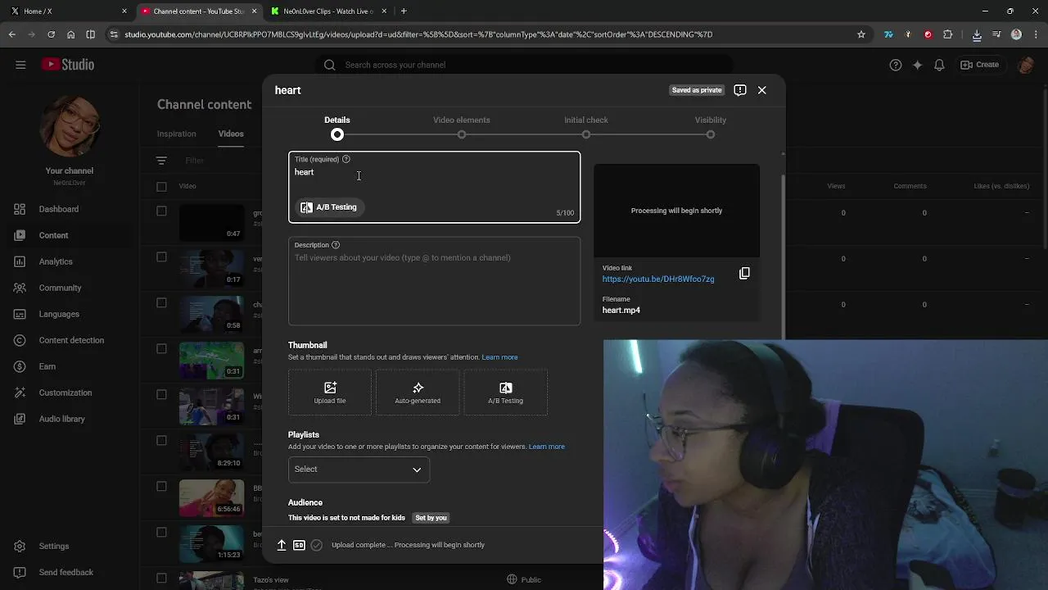Screen dimensions: 1048x590
Task: Open Customization in the sidebar
Action: coord(70,393)
